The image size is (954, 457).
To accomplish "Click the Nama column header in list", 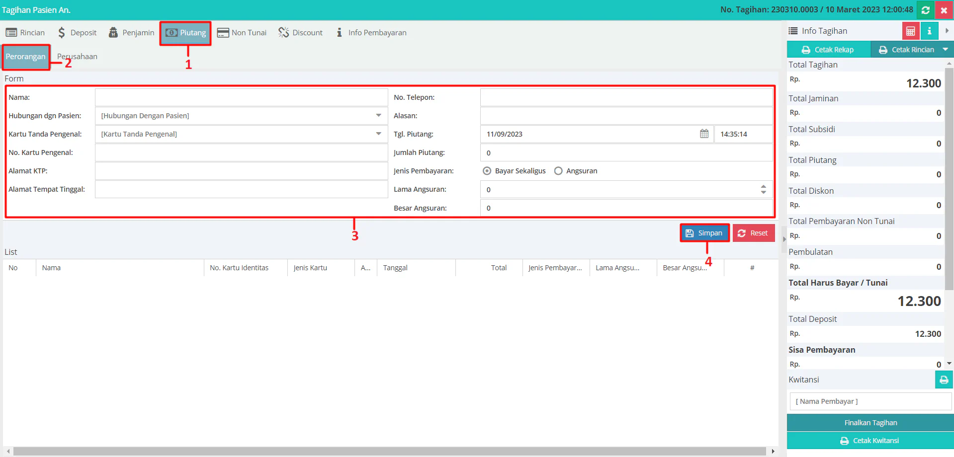I will tap(120, 268).
